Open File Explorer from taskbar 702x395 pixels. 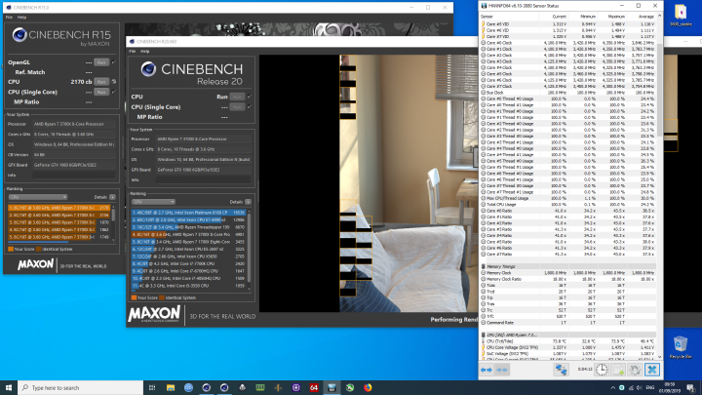170,387
